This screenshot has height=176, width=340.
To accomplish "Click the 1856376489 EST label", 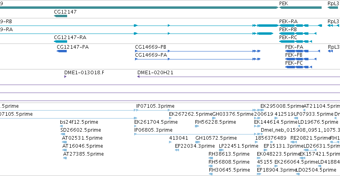I will click(x=270, y=138).
